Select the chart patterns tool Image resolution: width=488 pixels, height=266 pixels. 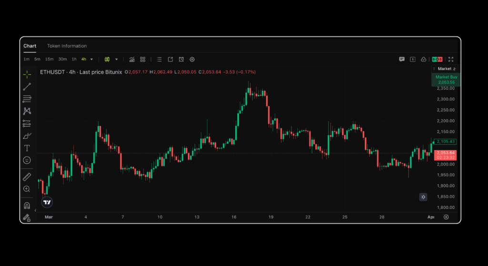click(27, 111)
